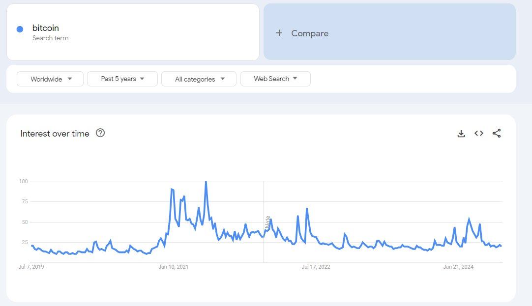The image size is (532, 306).
Task: Click the Jul 7, 2019 axis label
Action: [x=31, y=267]
